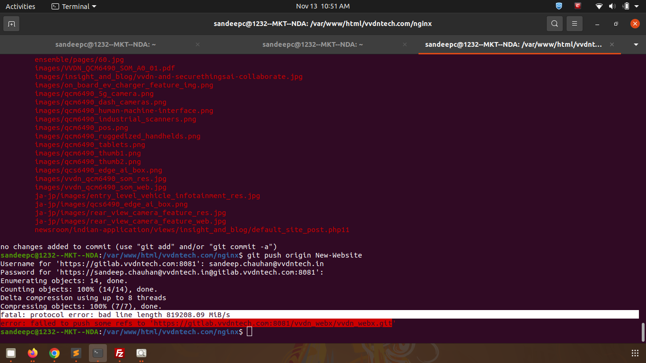Close the active /var/www/html terminal tab

click(x=612, y=44)
